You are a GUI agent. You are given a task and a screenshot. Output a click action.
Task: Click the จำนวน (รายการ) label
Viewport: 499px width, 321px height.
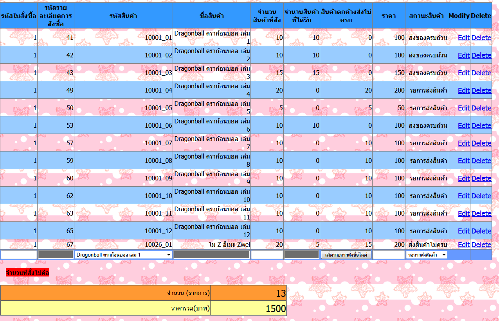pos(188,293)
